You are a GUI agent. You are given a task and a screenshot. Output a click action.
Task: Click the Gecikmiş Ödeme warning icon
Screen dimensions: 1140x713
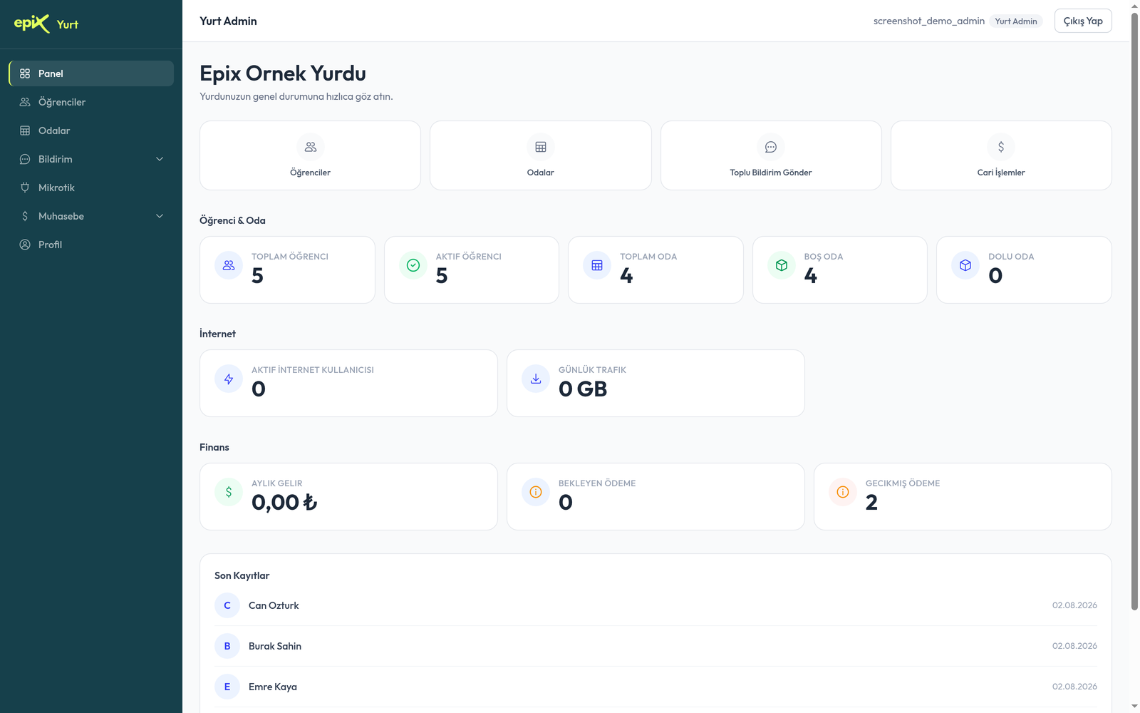[843, 492]
